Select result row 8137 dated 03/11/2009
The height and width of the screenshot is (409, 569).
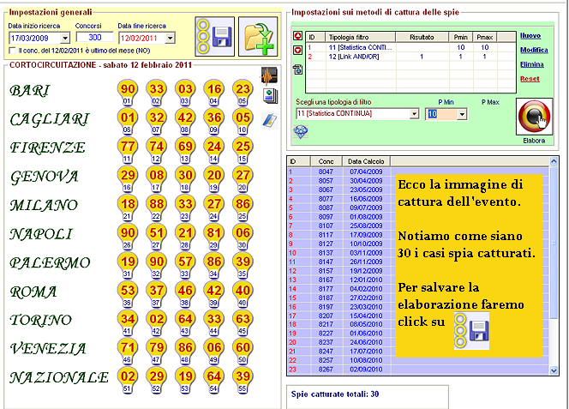418,253
